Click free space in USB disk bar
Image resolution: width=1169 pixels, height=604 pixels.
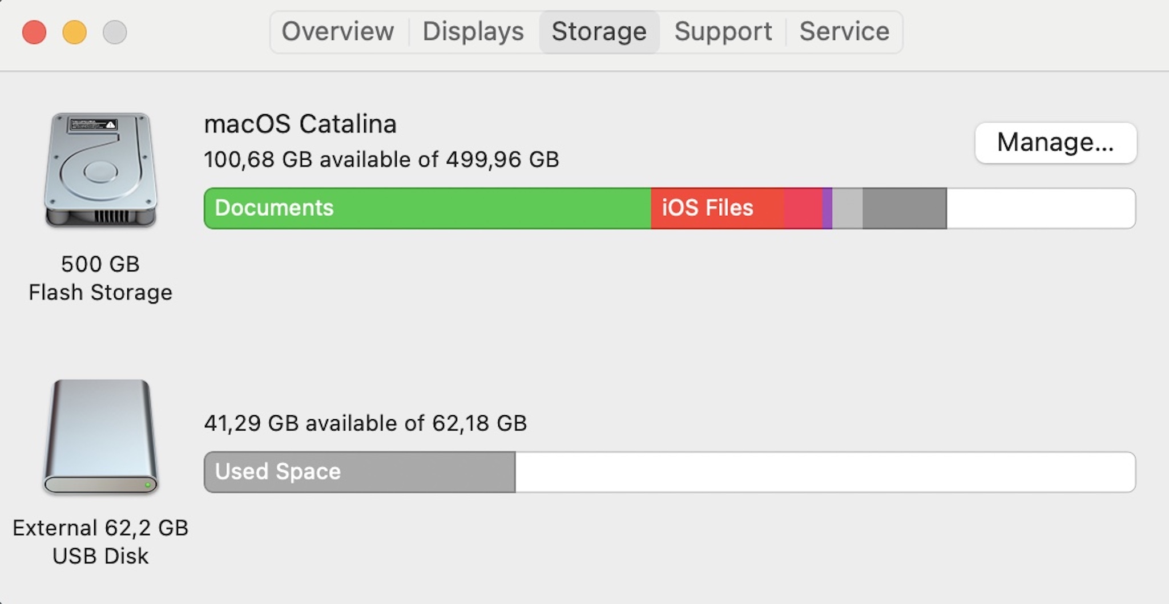pyautogui.click(x=825, y=472)
